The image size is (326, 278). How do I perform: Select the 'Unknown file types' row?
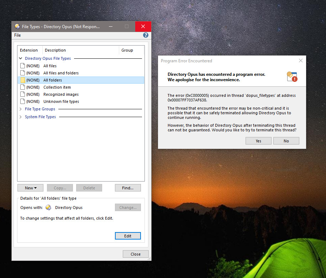click(x=81, y=101)
